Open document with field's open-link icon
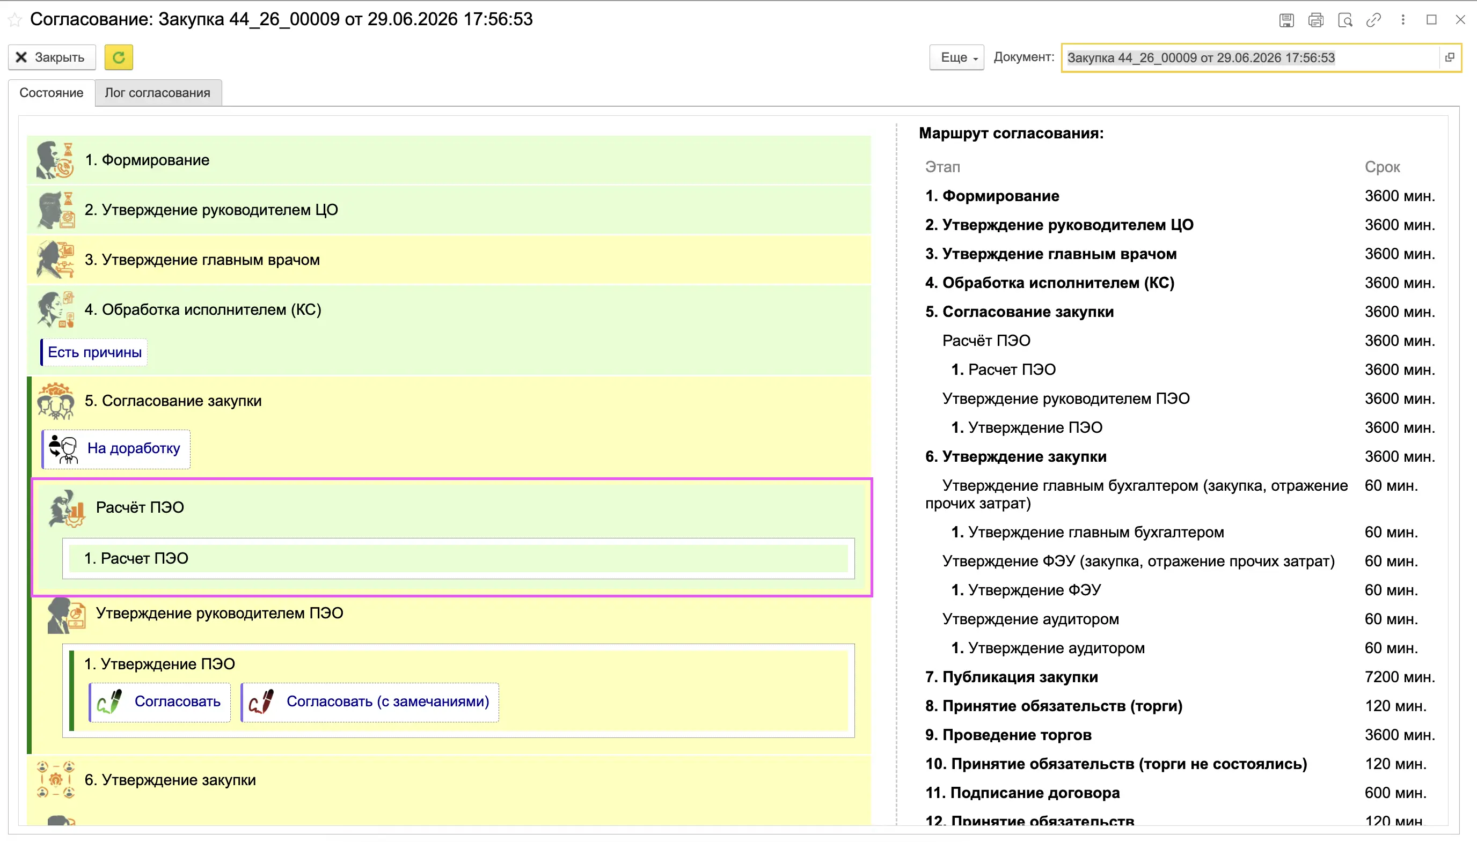This screenshot has width=1477, height=842. click(x=1450, y=57)
